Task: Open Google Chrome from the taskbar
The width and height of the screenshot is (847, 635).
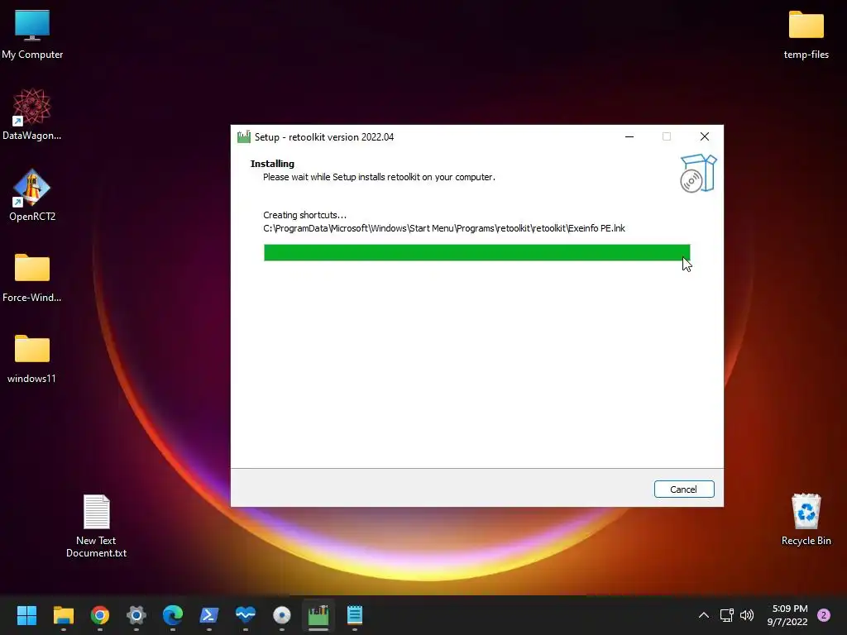Action: point(100,615)
